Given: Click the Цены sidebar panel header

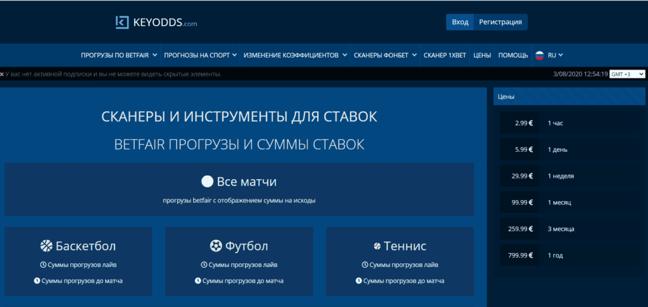Looking at the screenshot, I should [x=569, y=97].
